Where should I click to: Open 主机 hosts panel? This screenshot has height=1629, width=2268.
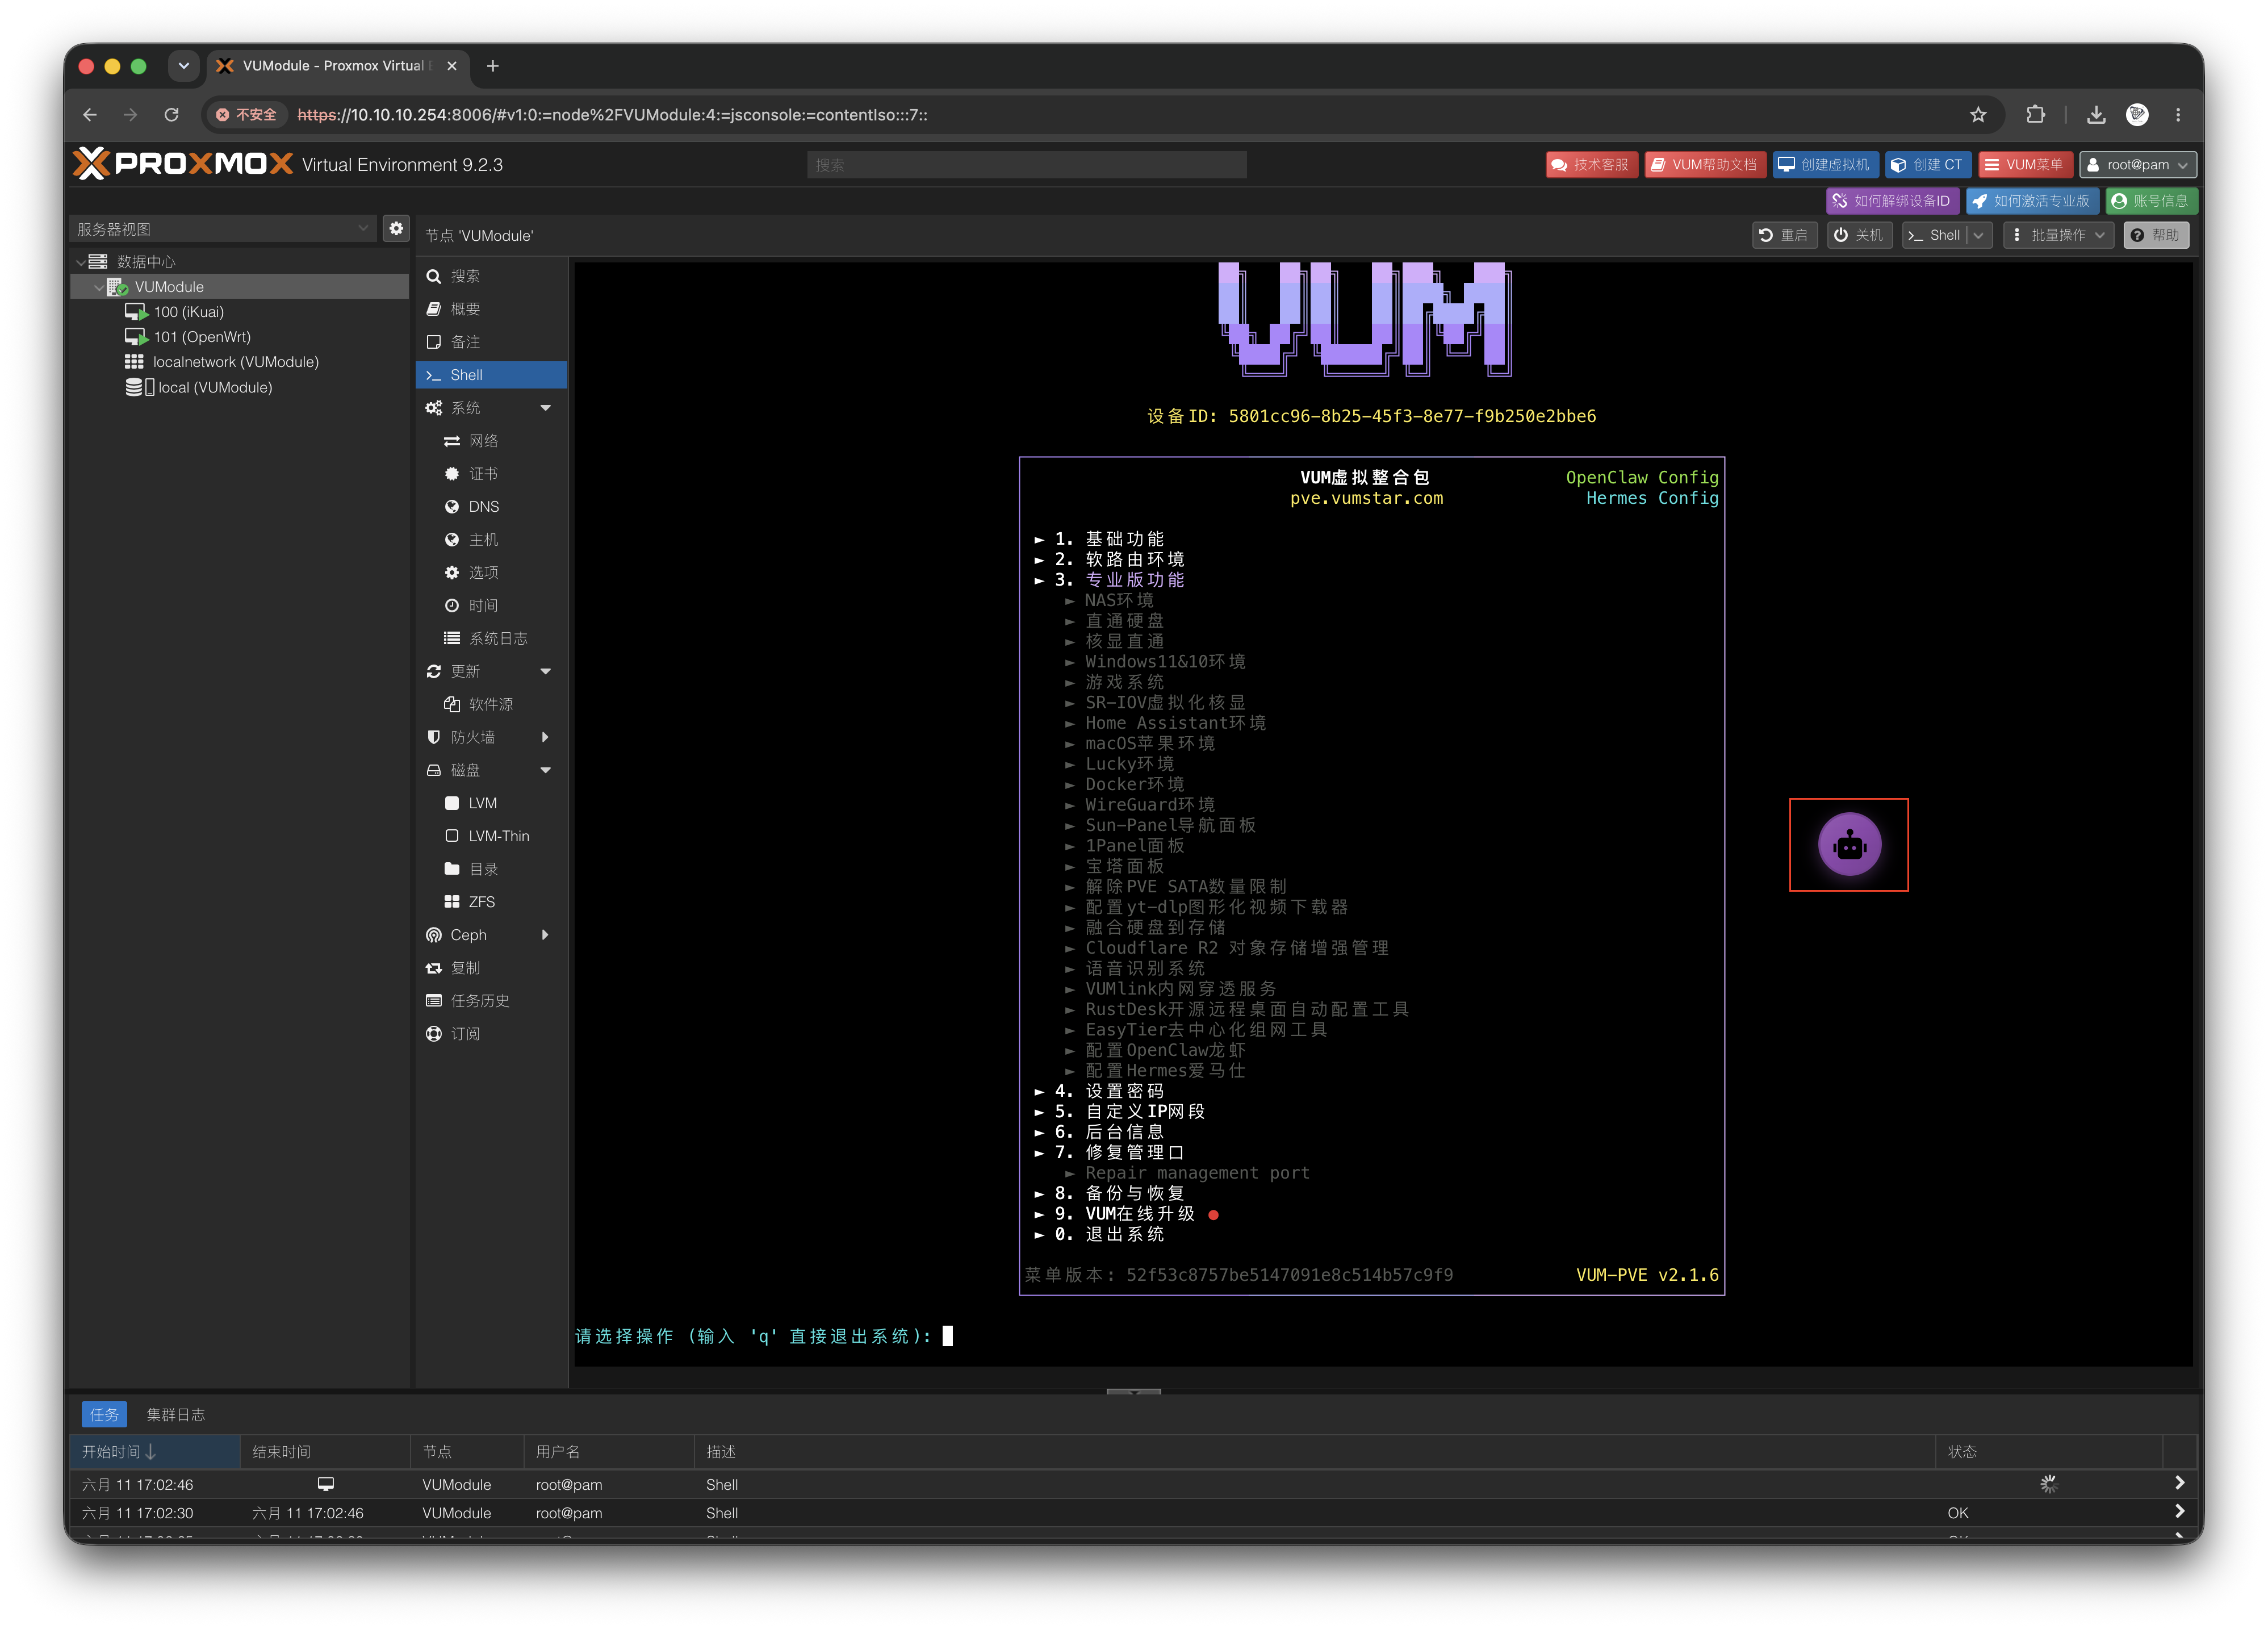coord(491,540)
